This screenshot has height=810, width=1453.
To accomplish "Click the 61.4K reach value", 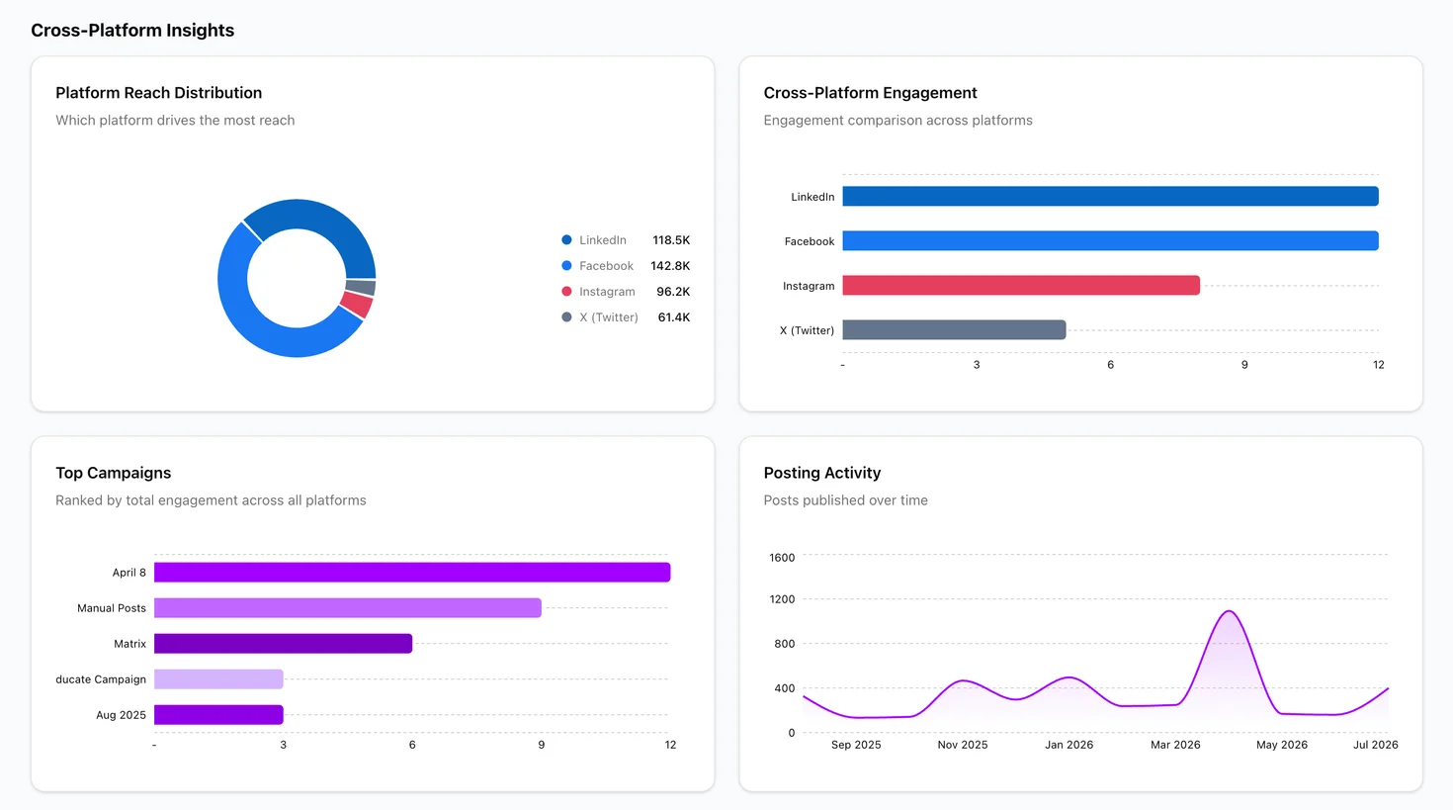I will click(x=673, y=317).
